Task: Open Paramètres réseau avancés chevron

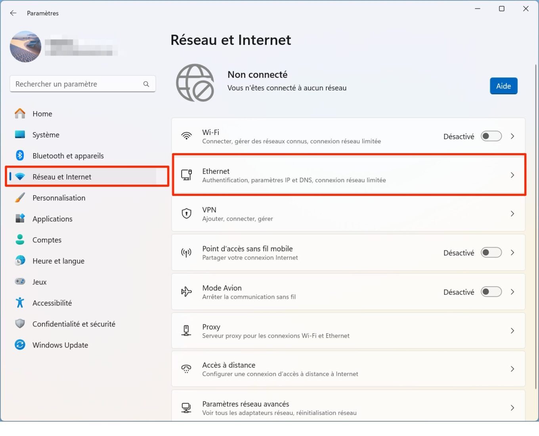Action: click(x=512, y=408)
